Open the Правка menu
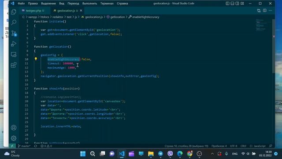282x159 pixels. (33, 4)
